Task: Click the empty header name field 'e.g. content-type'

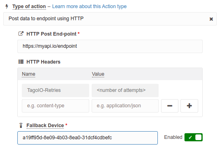Action: [55, 106]
